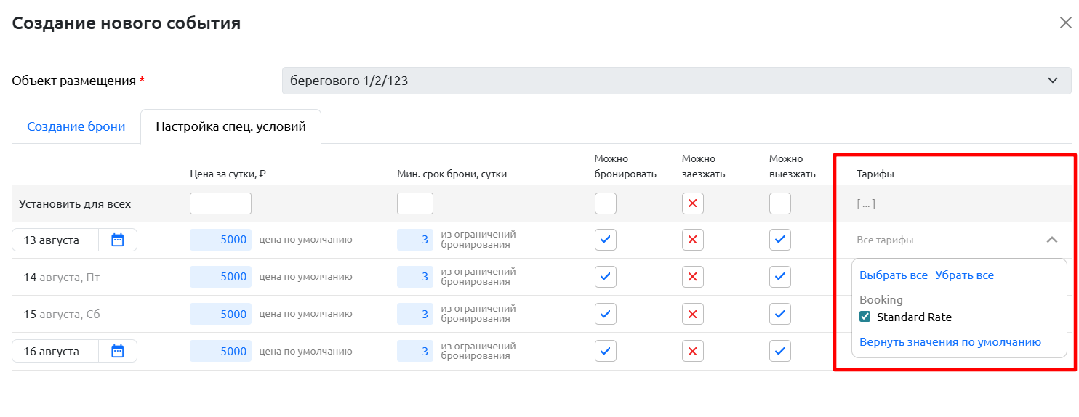Open tariffs selector in Установить для всех row
The image size is (1079, 417).
866,204
